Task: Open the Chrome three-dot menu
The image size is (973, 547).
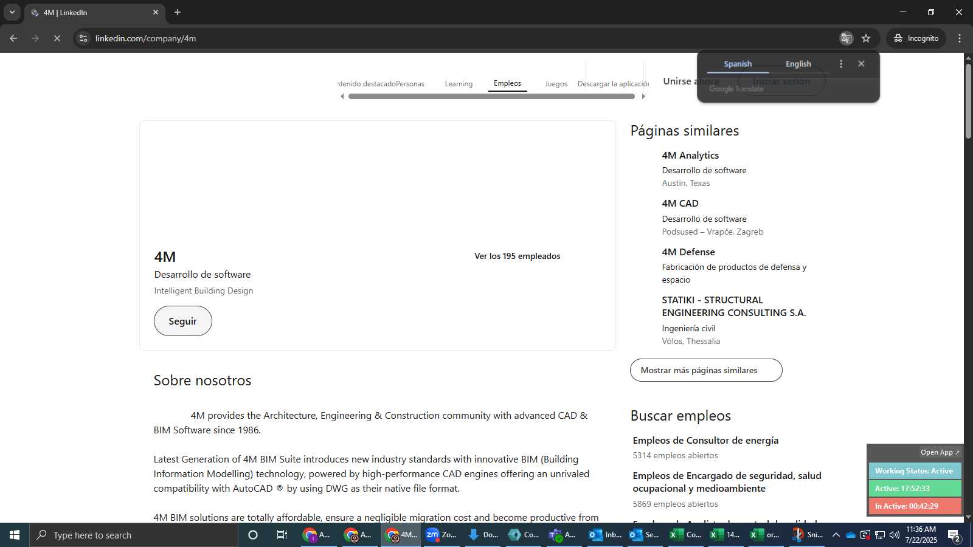Action: (960, 38)
